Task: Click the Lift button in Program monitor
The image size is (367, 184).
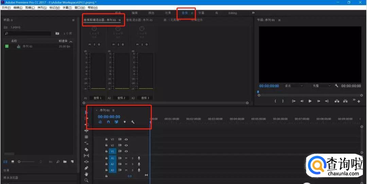Action: (x=337, y=101)
